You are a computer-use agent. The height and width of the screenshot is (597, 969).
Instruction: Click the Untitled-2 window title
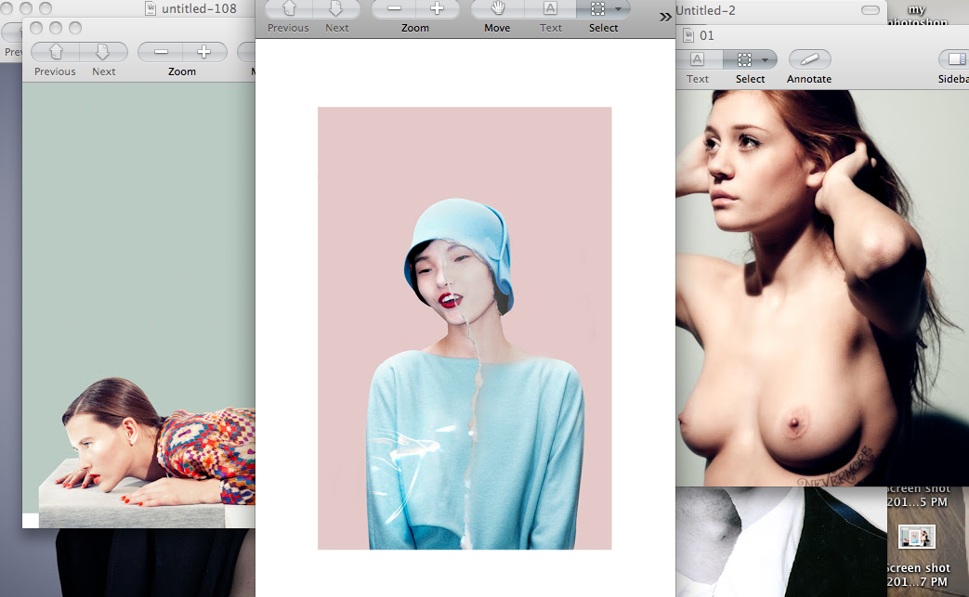pos(705,10)
